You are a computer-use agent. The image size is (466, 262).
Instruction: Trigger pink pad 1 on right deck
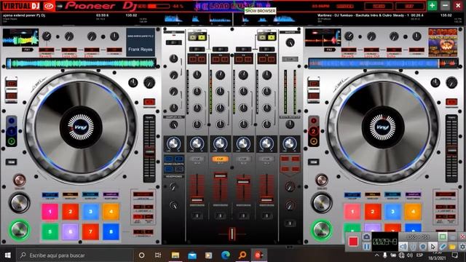[x=352, y=212]
